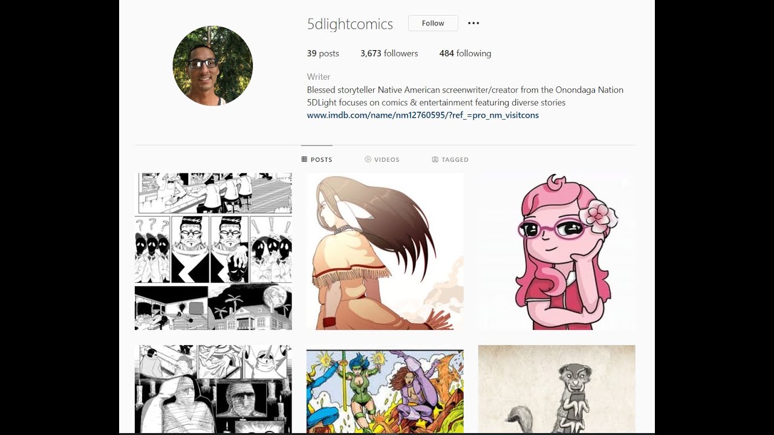Viewport: 774px width, 435px height.
Task: Open the imdb.com profile link
Action: click(x=423, y=115)
